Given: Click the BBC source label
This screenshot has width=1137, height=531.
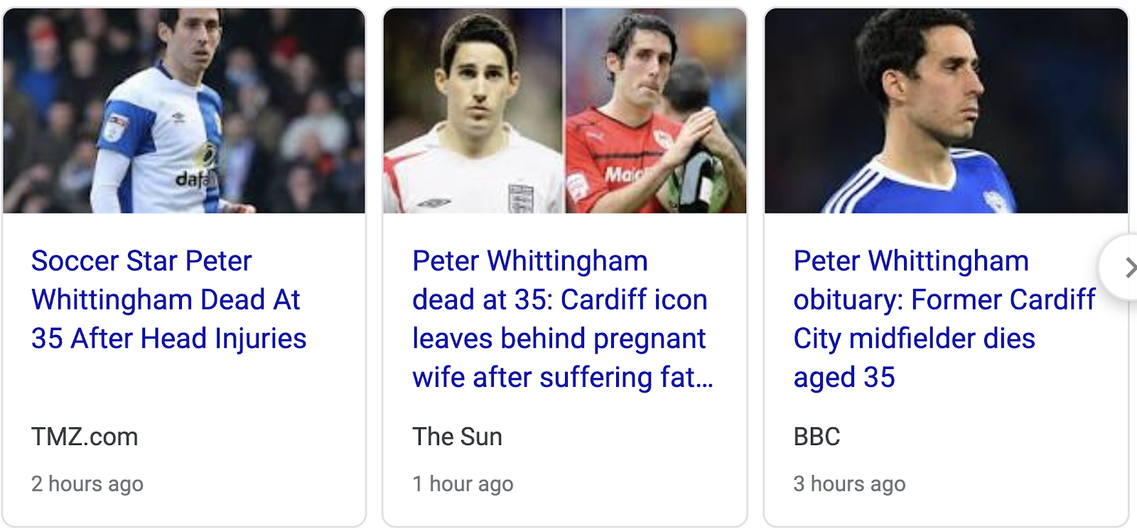Looking at the screenshot, I should click(817, 437).
